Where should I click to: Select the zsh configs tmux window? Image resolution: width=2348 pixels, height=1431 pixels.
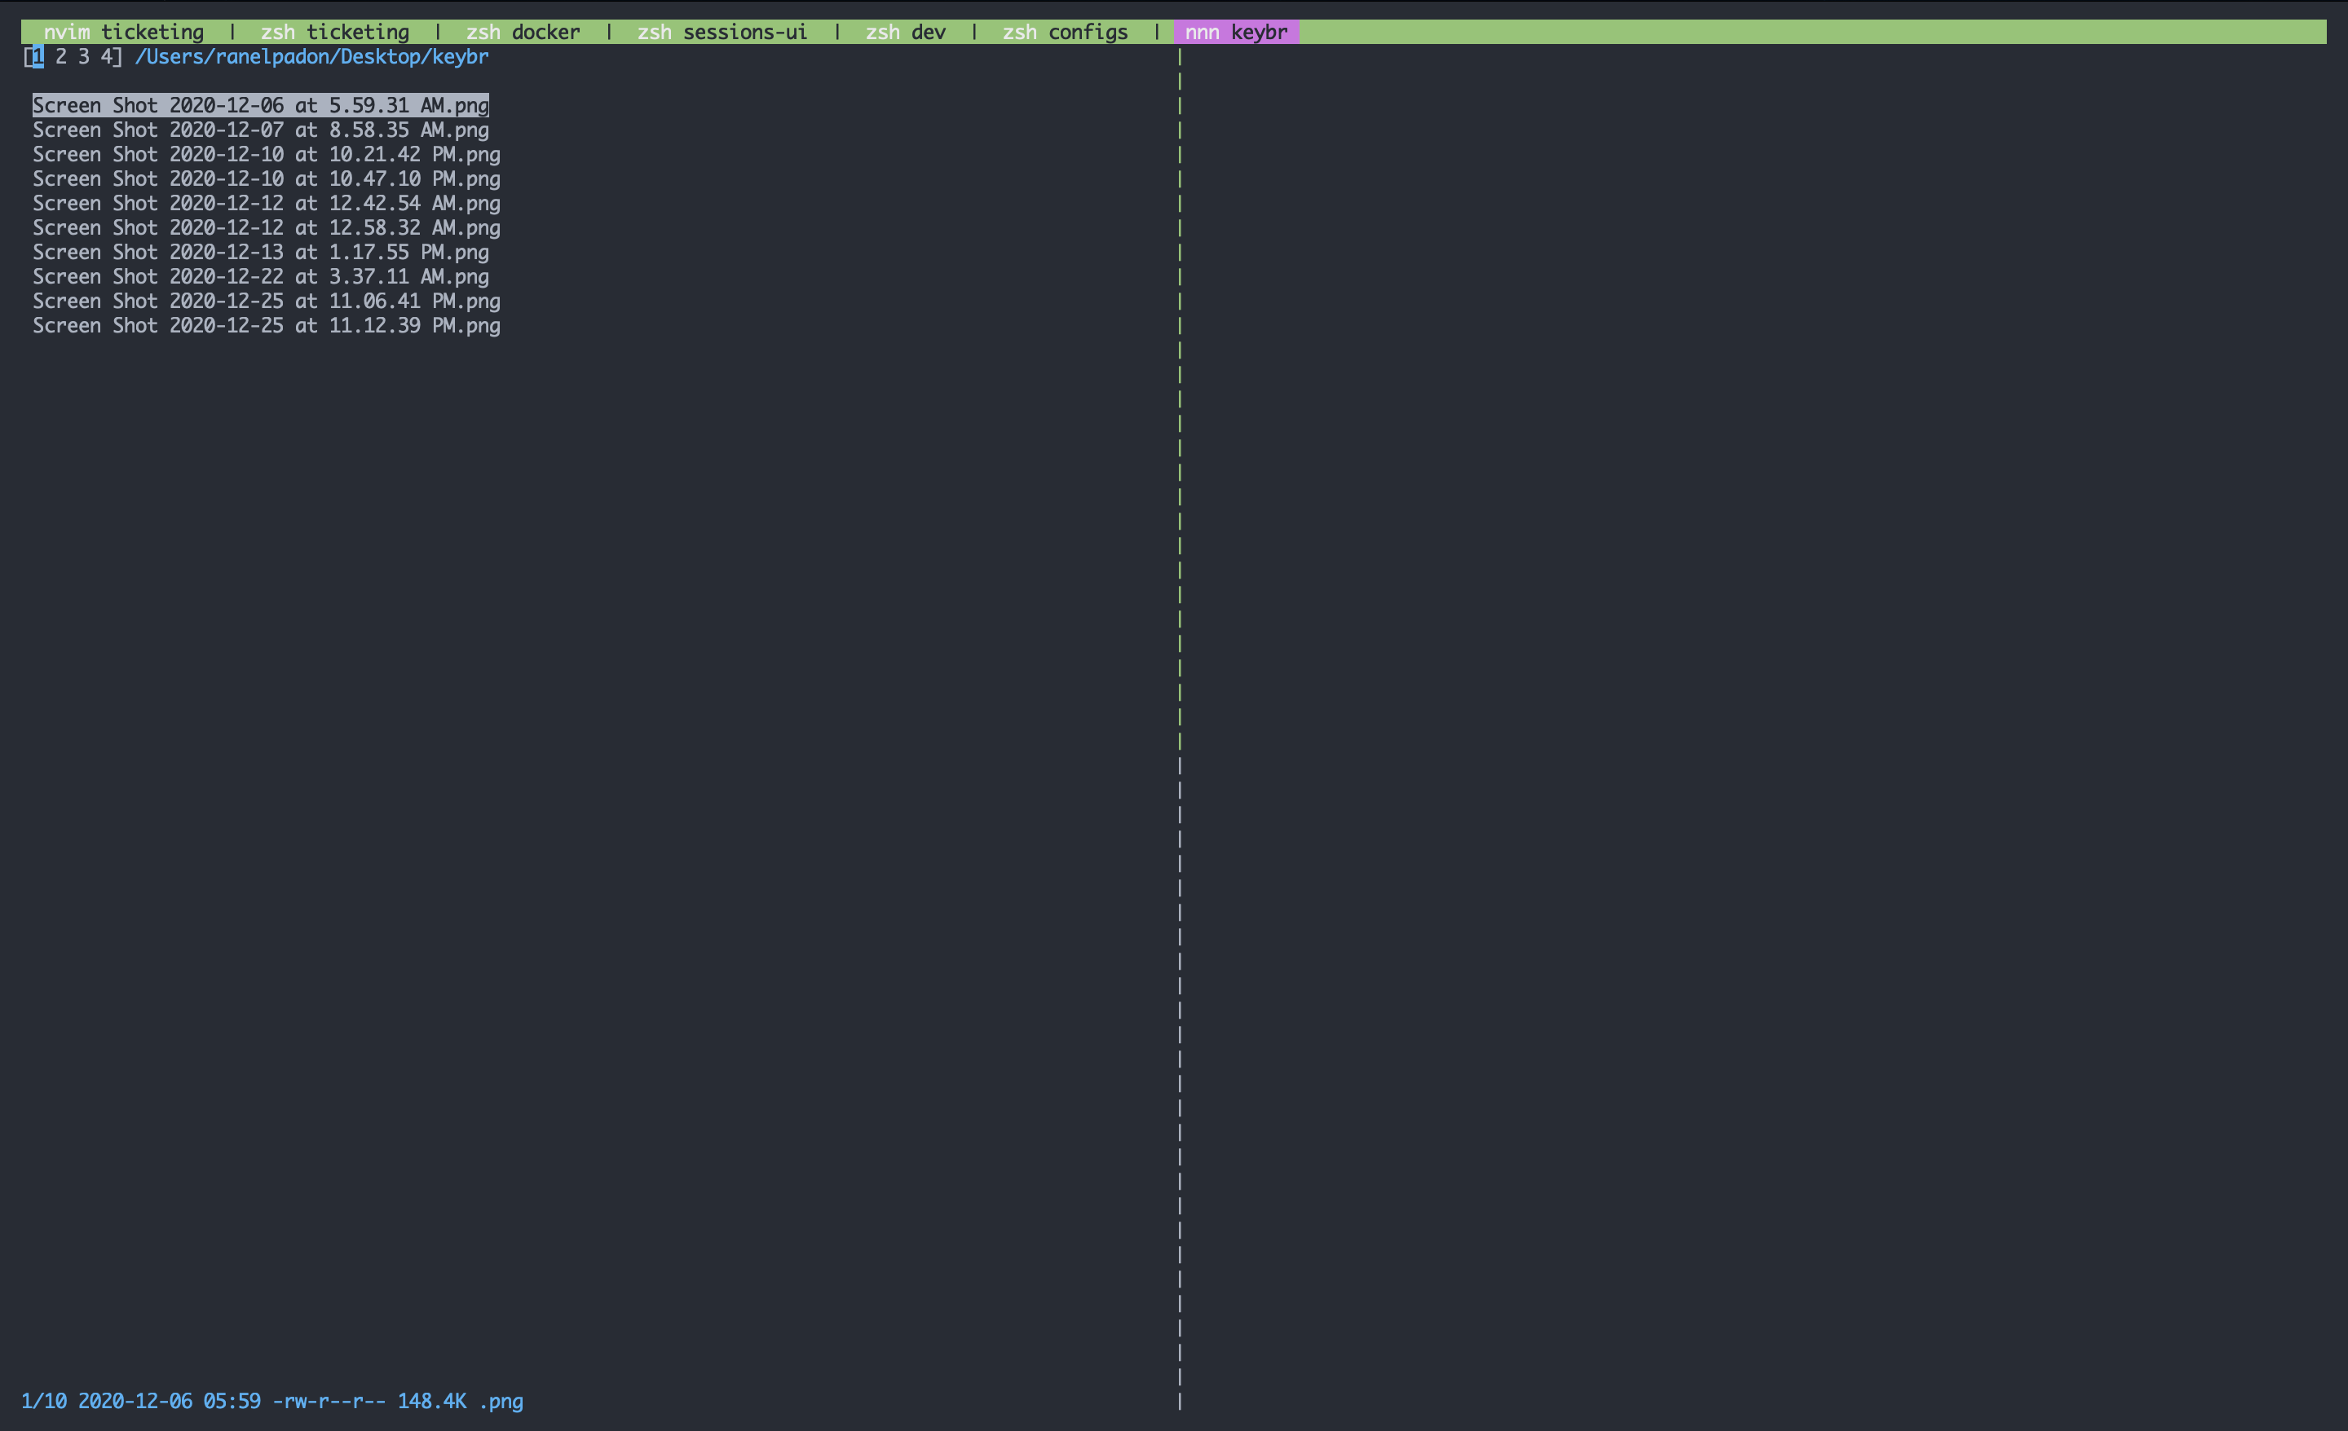pos(1066,32)
